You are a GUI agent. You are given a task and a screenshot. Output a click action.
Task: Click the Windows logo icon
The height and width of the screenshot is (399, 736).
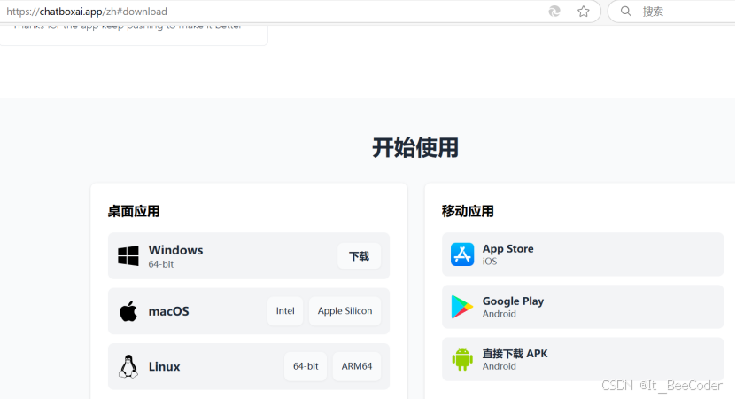128,255
